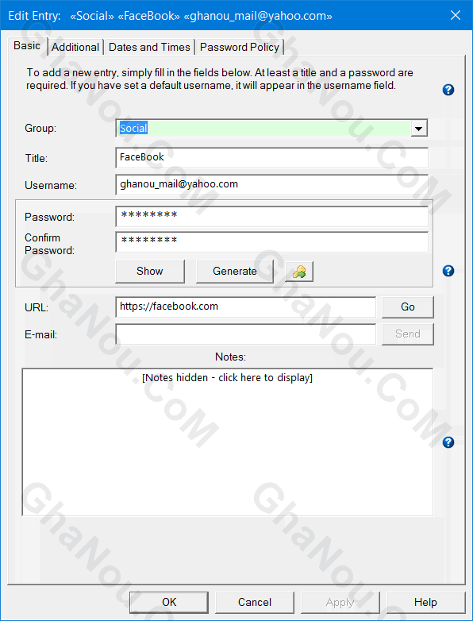Click into the Title field
The image size is (473, 621).
point(272,157)
